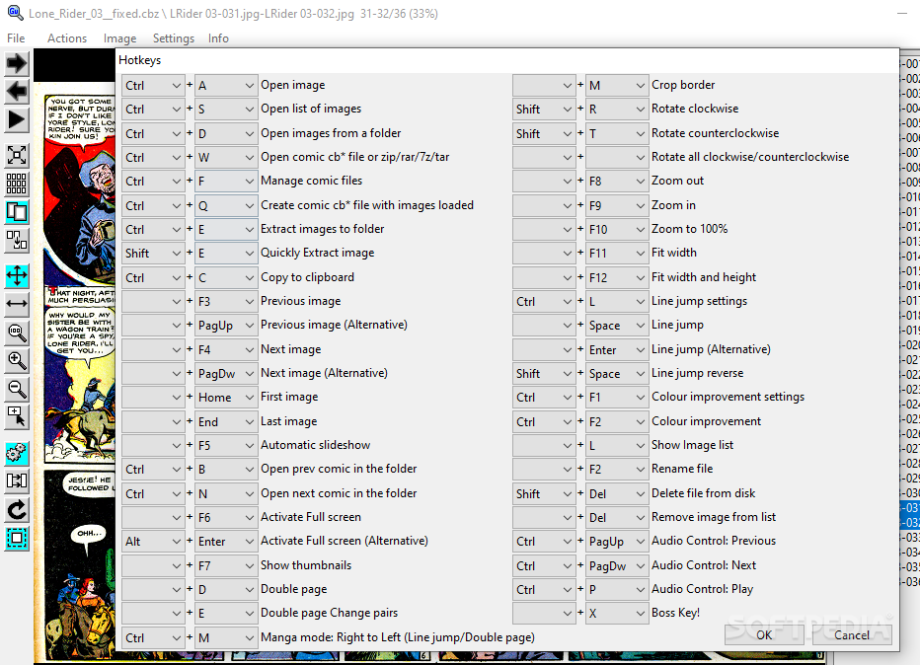Viewport: 920px width, 665px height.
Task: Click the 'Line jump reverse' label
Action: 697,373
